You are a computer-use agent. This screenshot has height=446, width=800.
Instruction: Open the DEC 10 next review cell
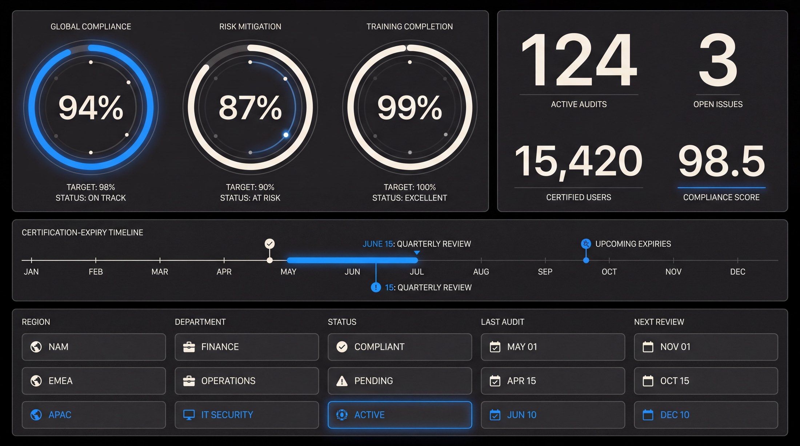[x=706, y=414]
